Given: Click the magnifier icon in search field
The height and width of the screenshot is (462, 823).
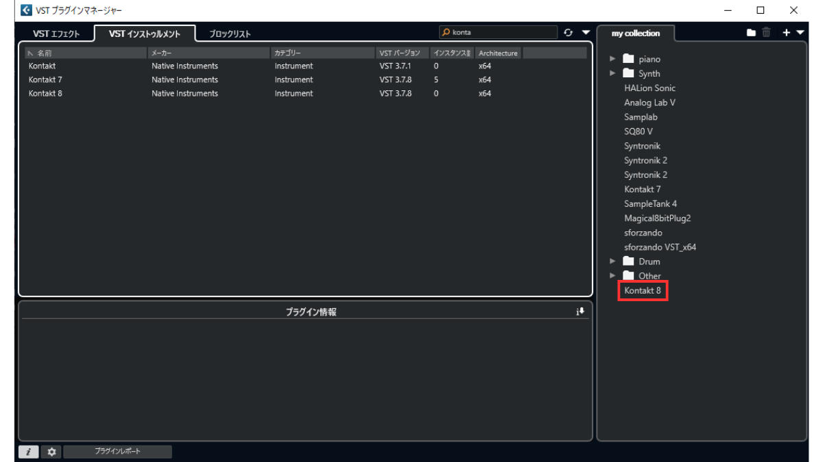Looking at the screenshot, I should pyautogui.click(x=446, y=32).
